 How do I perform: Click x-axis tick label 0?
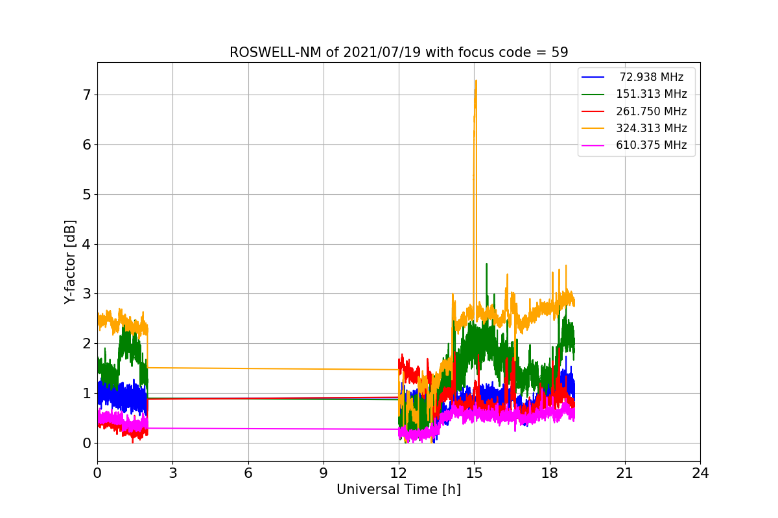[97, 473]
